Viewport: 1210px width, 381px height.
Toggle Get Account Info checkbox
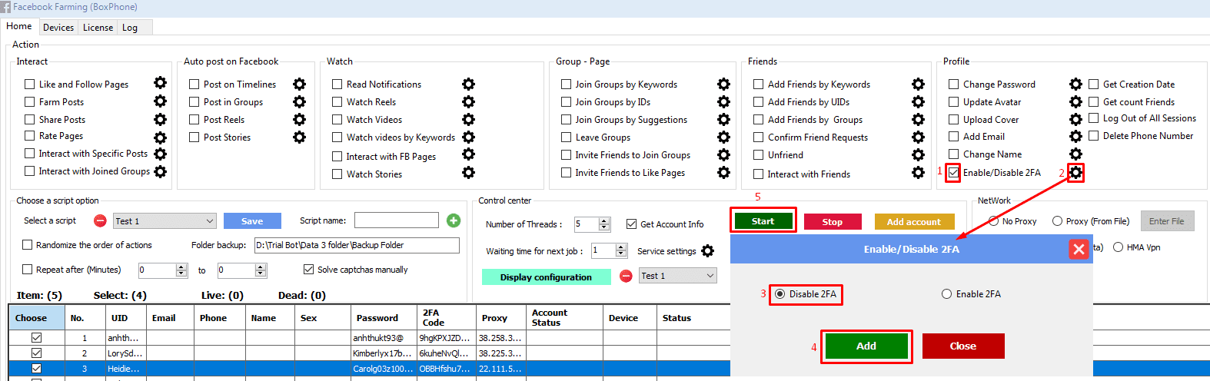coord(631,224)
